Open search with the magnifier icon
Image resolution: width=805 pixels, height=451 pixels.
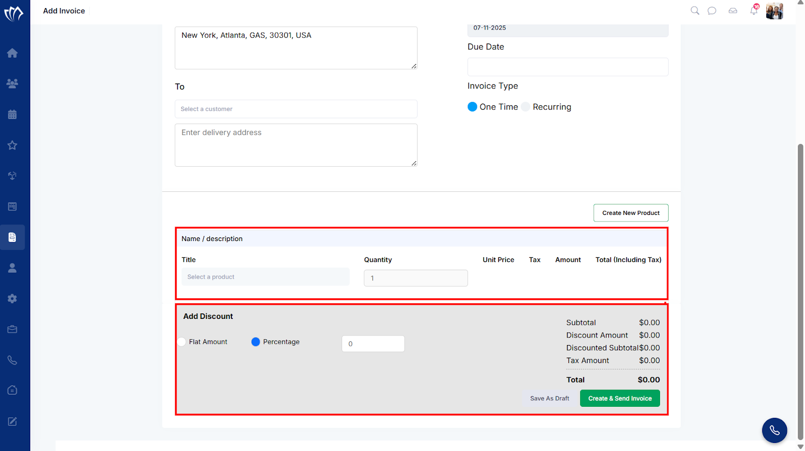click(695, 11)
